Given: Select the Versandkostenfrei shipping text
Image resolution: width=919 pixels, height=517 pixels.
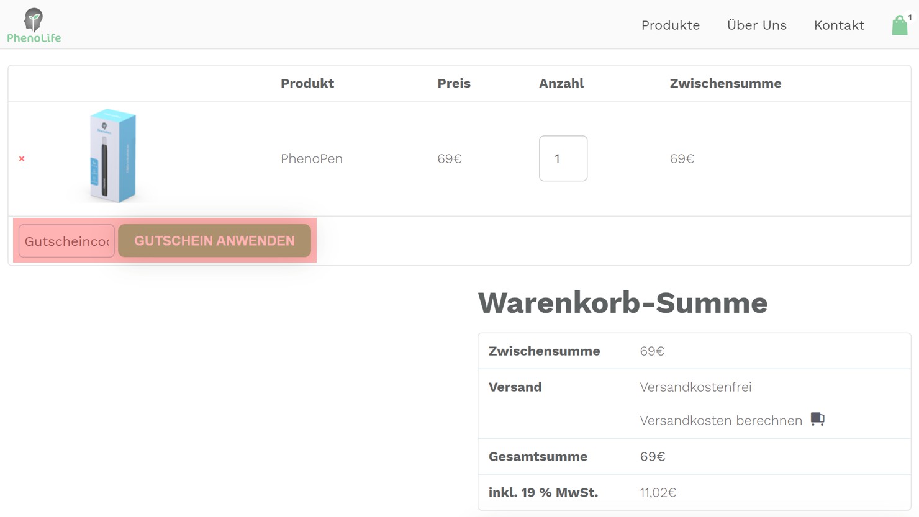Looking at the screenshot, I should 695,387.
